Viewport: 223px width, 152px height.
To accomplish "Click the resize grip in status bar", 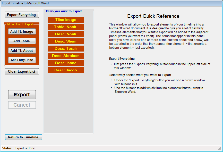I will click(219, 148).
